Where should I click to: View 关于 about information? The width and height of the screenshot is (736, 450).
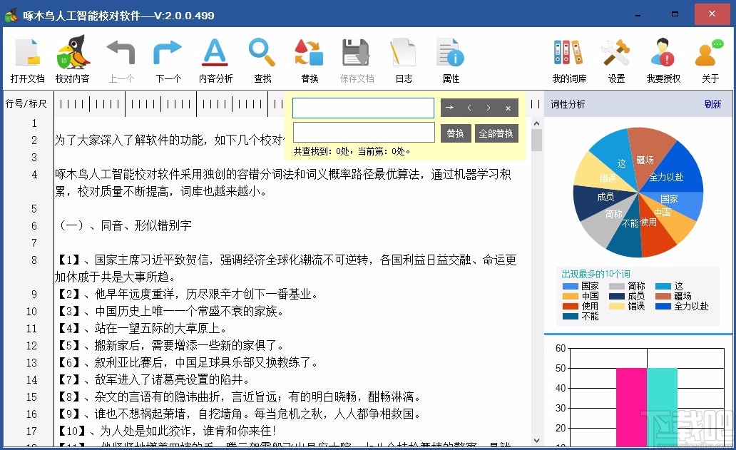click(x=710, y=59)
